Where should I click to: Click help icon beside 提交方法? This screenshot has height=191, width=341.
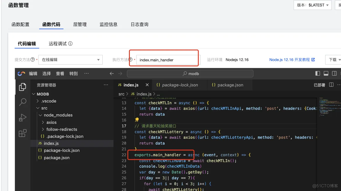[x=33, y=60]
